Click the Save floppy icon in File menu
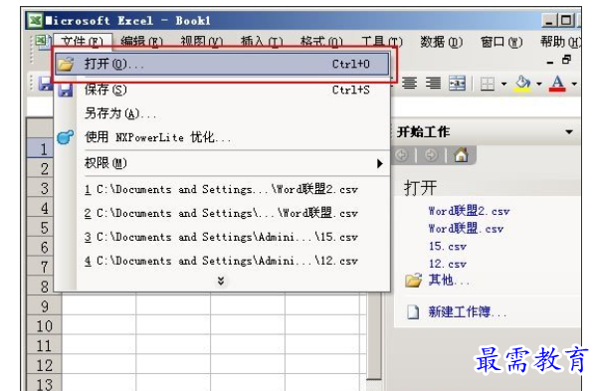Screen dimensions: 597x391 tap(66, 90)
